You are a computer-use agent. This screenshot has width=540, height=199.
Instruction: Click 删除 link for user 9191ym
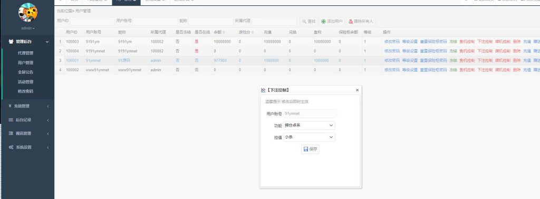tap(517, 42)
